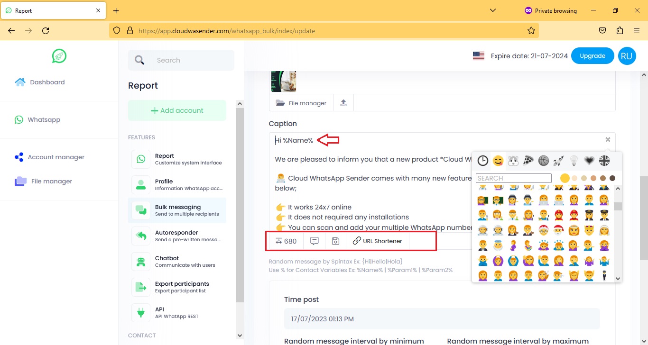The image size is (648, 345).
Task: Select the Chatbot feature item
Action: (x=177, y=262)
